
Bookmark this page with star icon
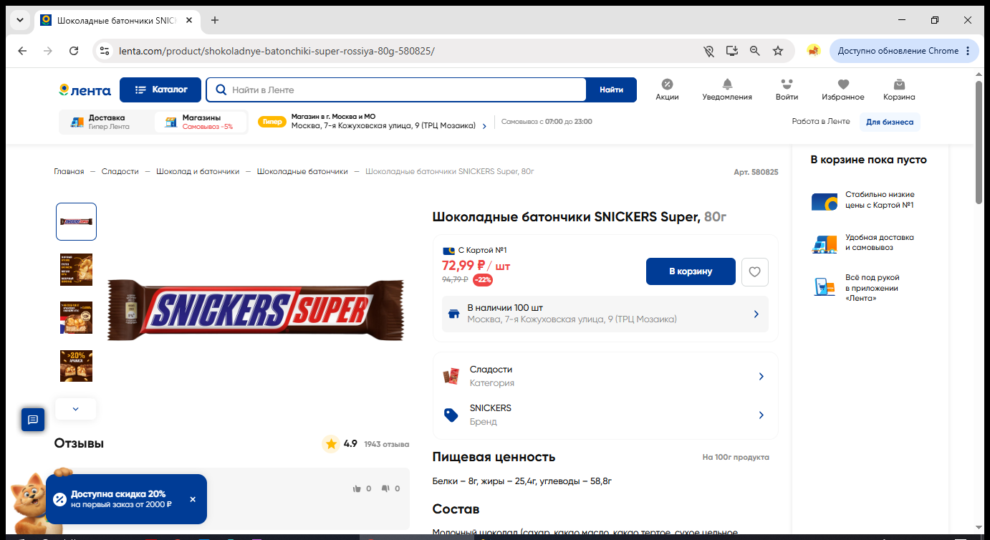click(x=778, y=51)
